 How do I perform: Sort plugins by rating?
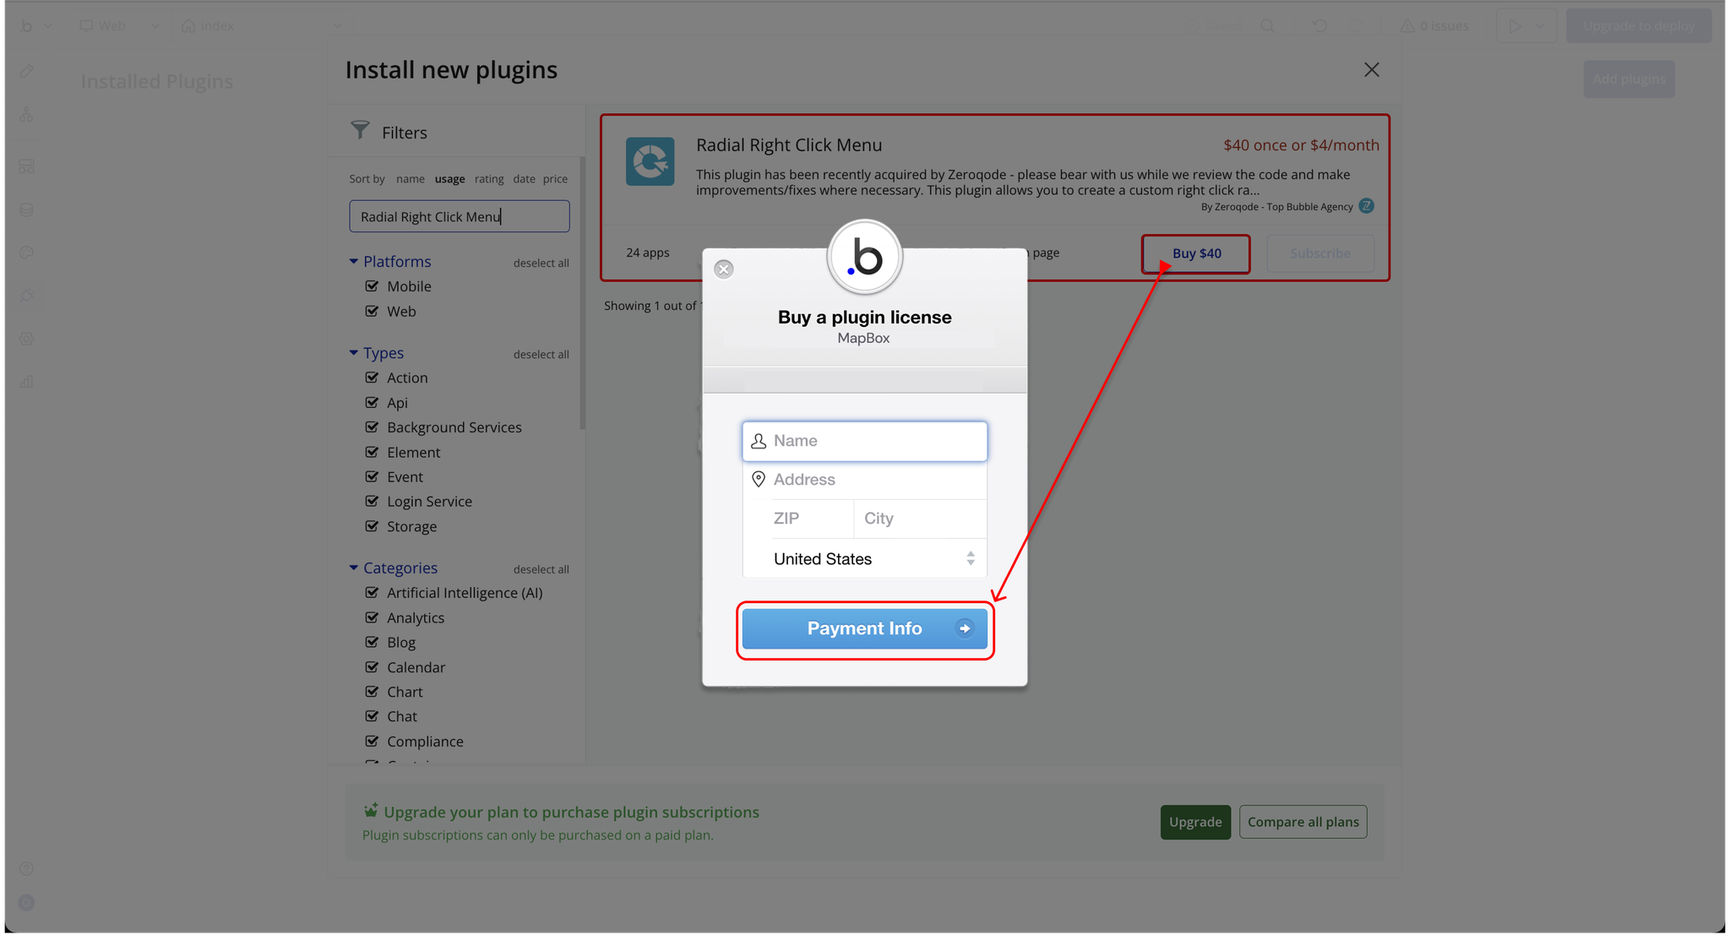pyautogui.click(x=488, y=179)
